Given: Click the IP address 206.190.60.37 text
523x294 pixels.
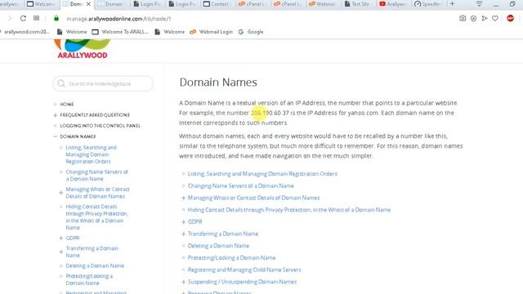Looking at the screenshot, I should tap(270, 113).
